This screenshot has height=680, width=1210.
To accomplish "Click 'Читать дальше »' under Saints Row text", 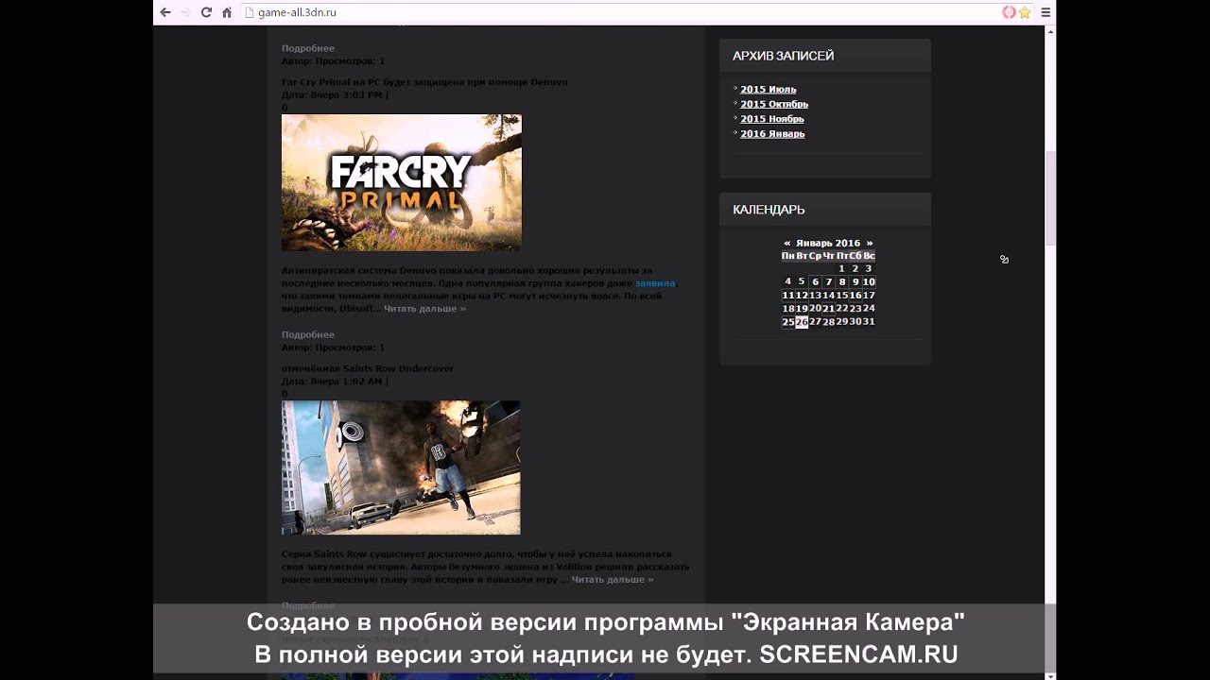I will point(613,580).
